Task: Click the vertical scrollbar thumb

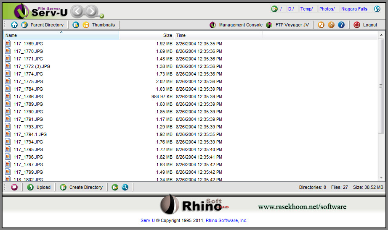Action: pyautogui.click(x=381, y=86)
